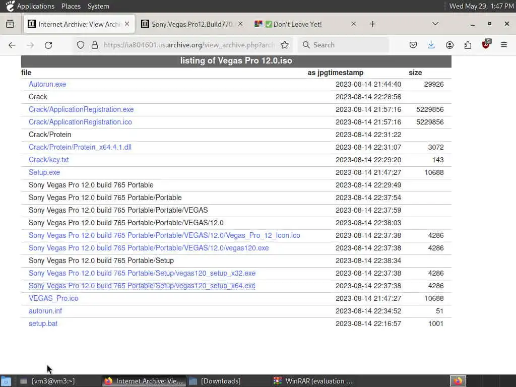The width and height of the screenshot is (516, 387).
Task: Open the Setup.exe link
Action: [44, 172]
